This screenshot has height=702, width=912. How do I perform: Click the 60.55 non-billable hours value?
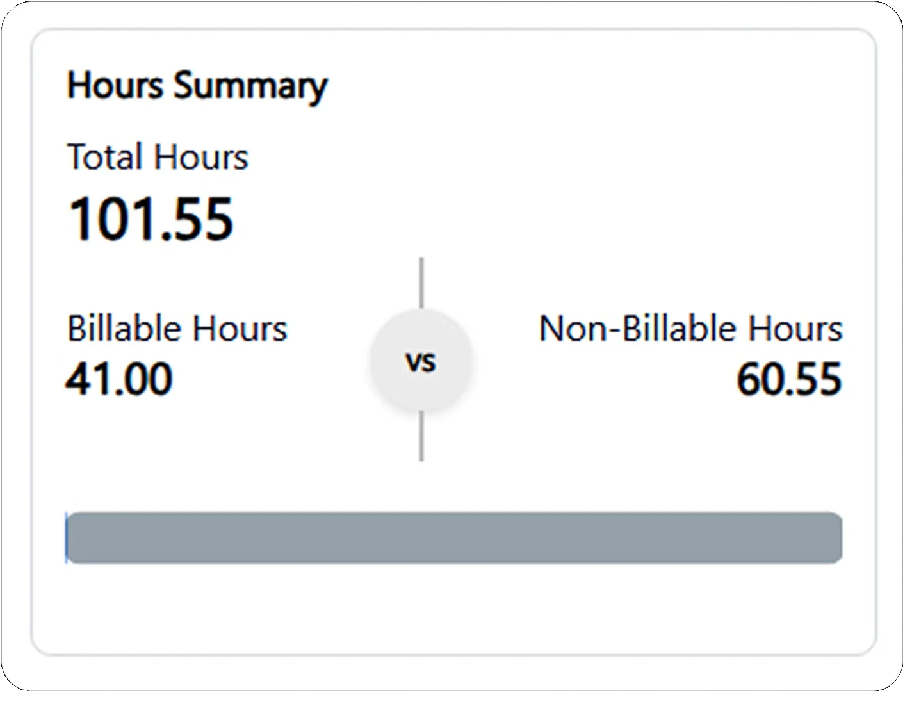click(x=789, y=379)
